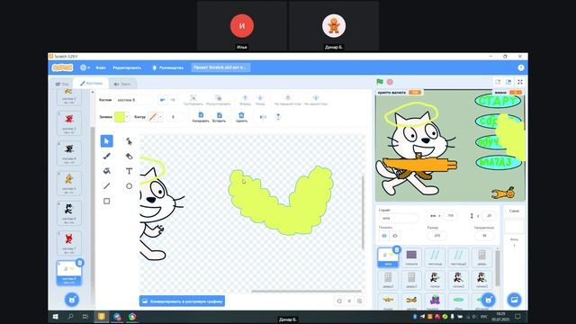
Task: Click the outline no-color swatch
Action: click(x=153, y=117)
